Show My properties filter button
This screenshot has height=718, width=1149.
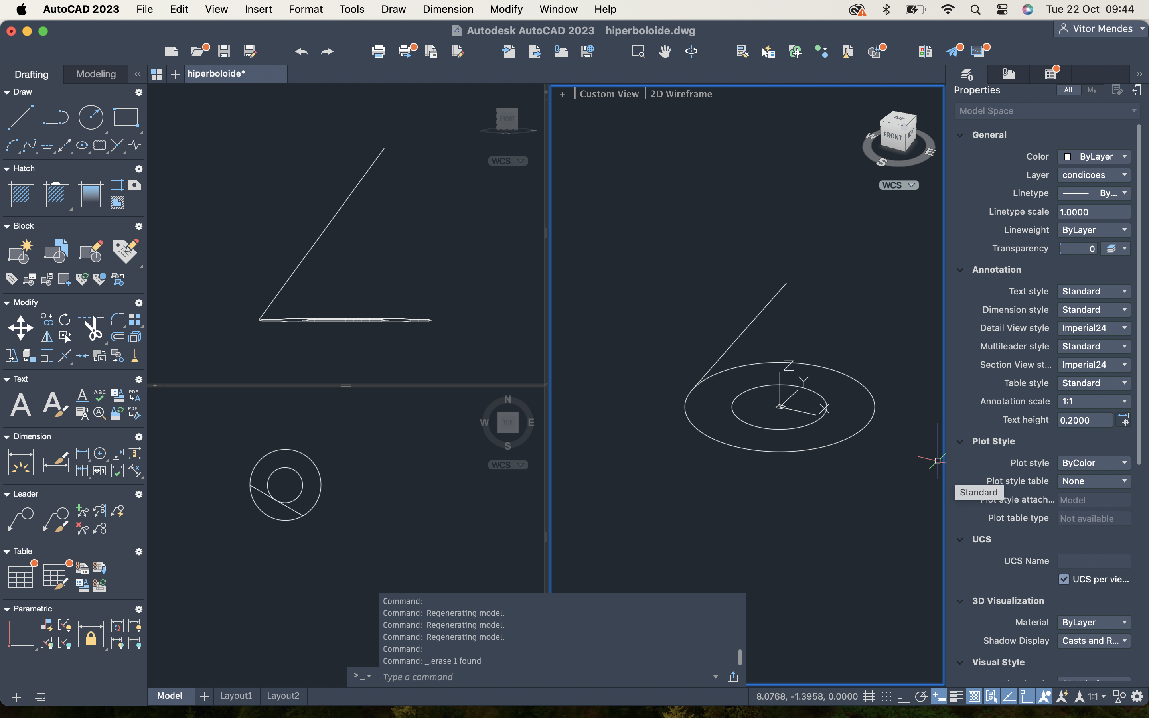(1092, 90)
